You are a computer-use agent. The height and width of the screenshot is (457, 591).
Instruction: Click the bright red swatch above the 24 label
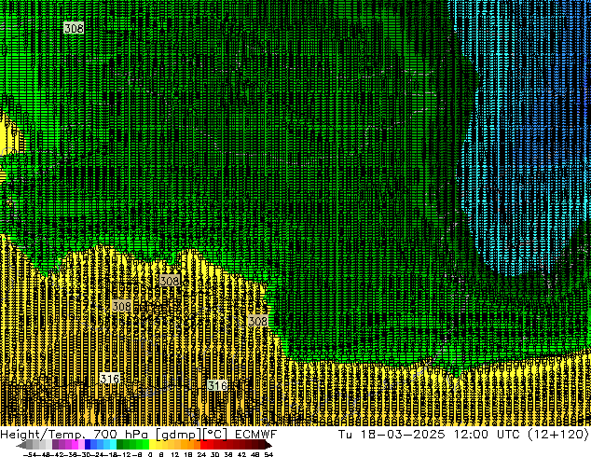coord(203,445)
